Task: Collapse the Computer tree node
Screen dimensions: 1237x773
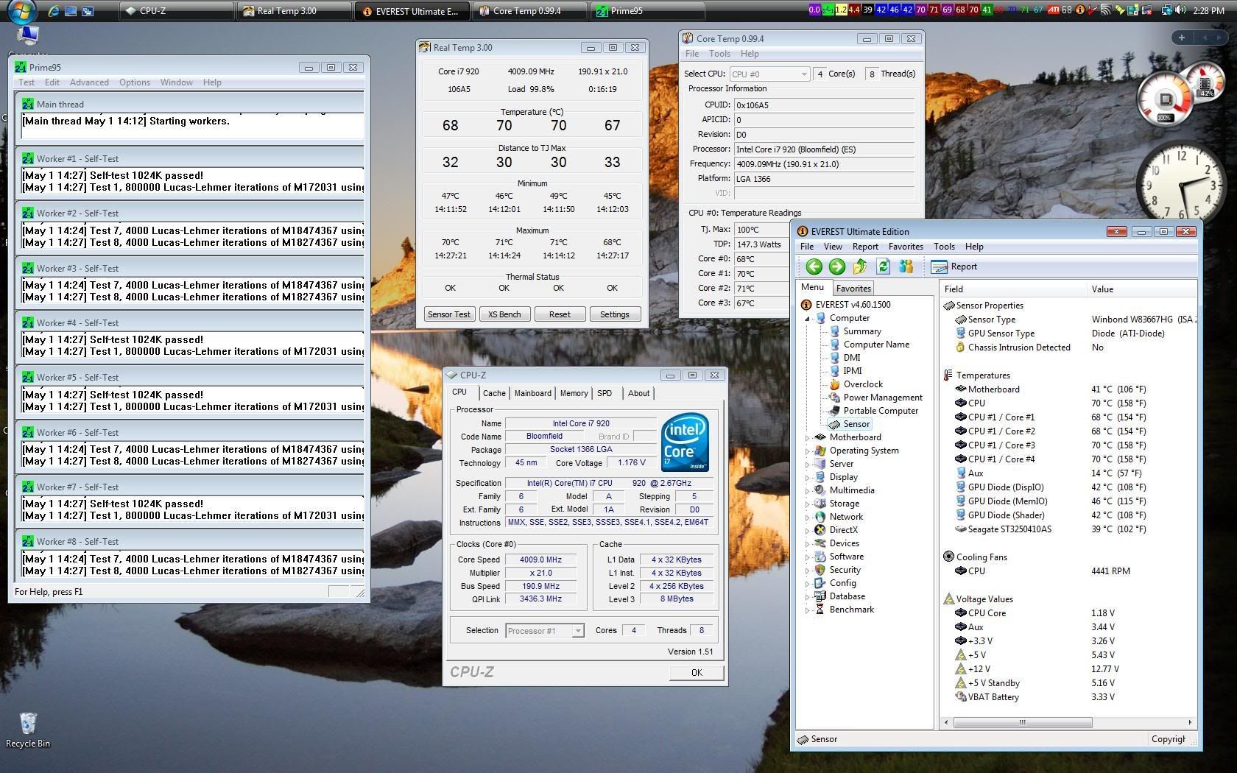Action: tap(807, 319)
